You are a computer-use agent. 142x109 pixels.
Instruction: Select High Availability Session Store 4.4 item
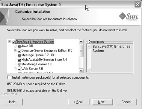point(44,60)
